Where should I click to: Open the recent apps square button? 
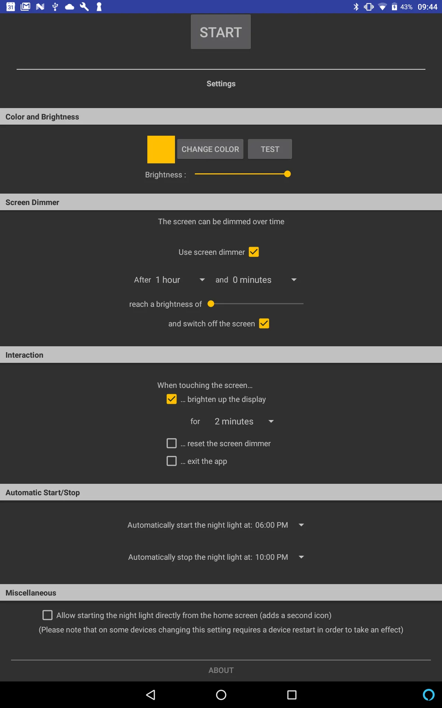(292, 695)
